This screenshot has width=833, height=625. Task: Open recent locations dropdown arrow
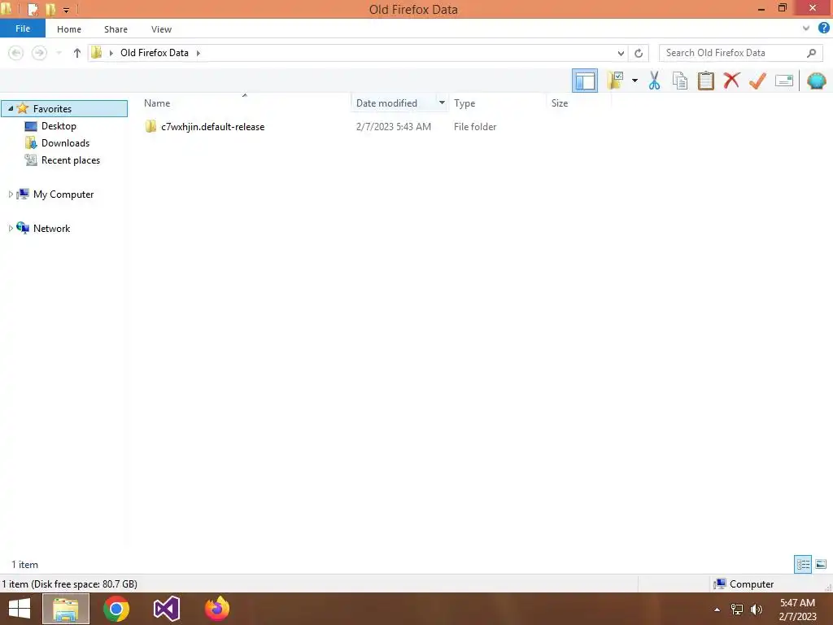[59, 53]
